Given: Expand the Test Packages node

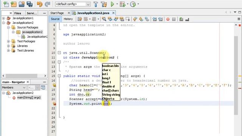Looking at the screenshot, I should [x=8, y=41].
